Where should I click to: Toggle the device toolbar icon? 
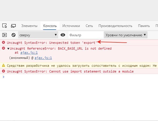(x=13, y=26)
